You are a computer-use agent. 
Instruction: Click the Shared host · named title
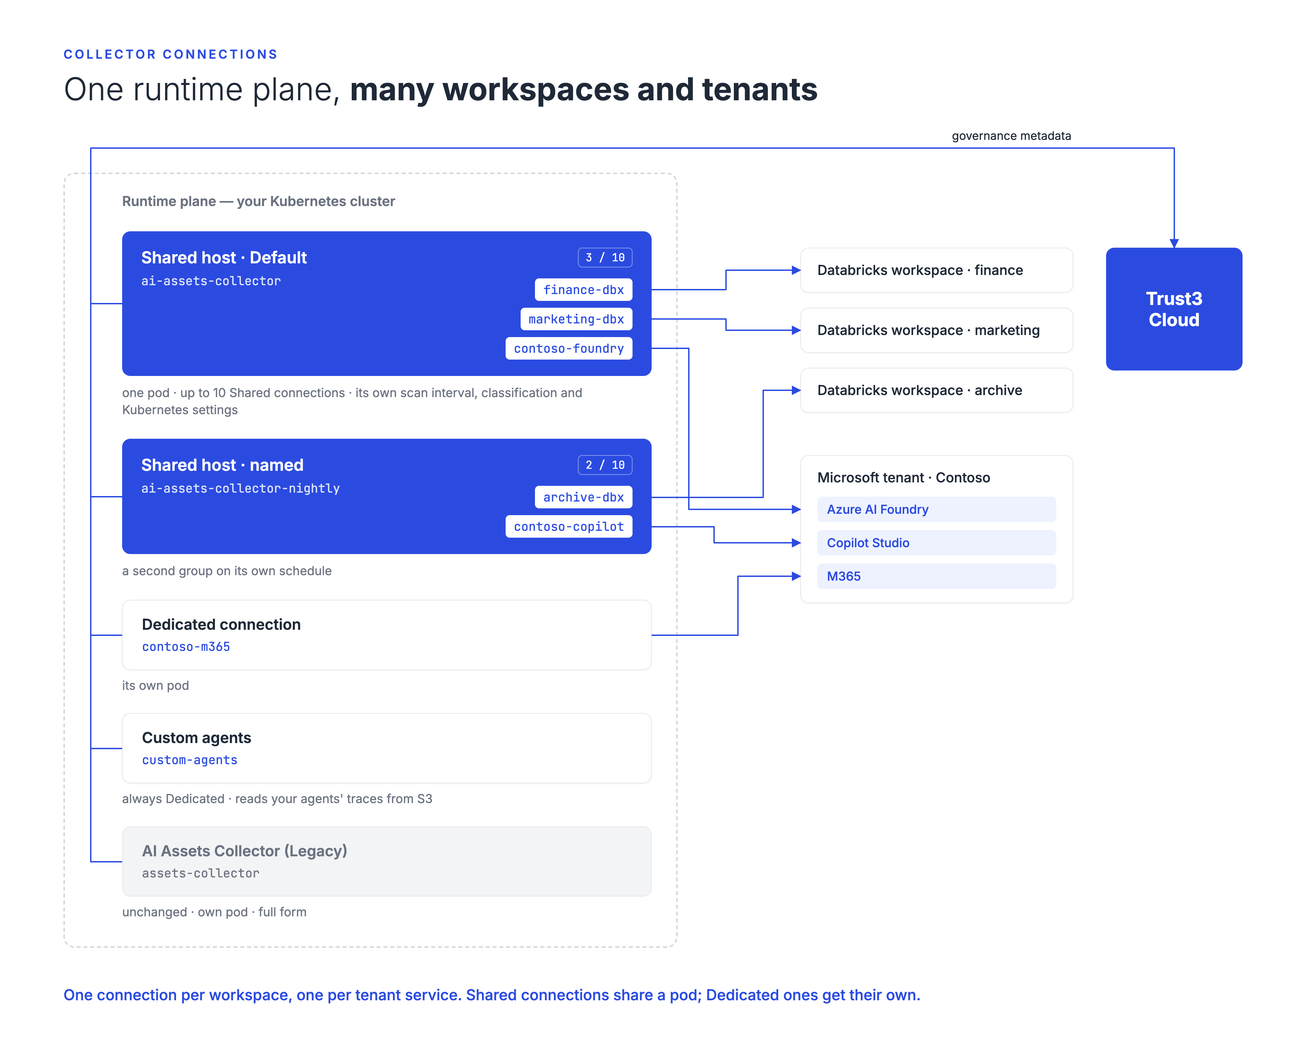tap(222, 465)
